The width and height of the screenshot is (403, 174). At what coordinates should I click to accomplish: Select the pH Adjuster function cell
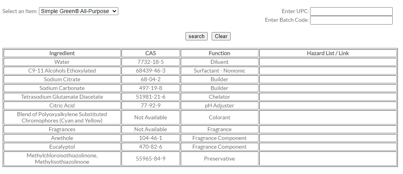coord(219,105)
